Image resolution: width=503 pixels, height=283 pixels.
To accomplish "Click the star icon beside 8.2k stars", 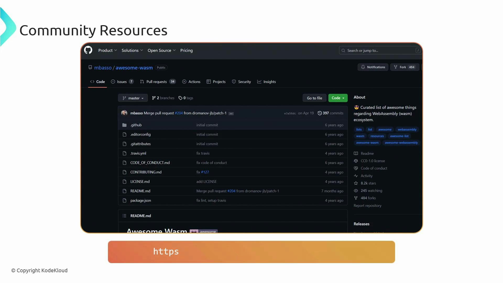I will [x=356, y=183].
